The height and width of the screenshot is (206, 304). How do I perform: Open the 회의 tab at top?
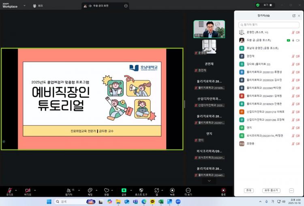(38, 6)
